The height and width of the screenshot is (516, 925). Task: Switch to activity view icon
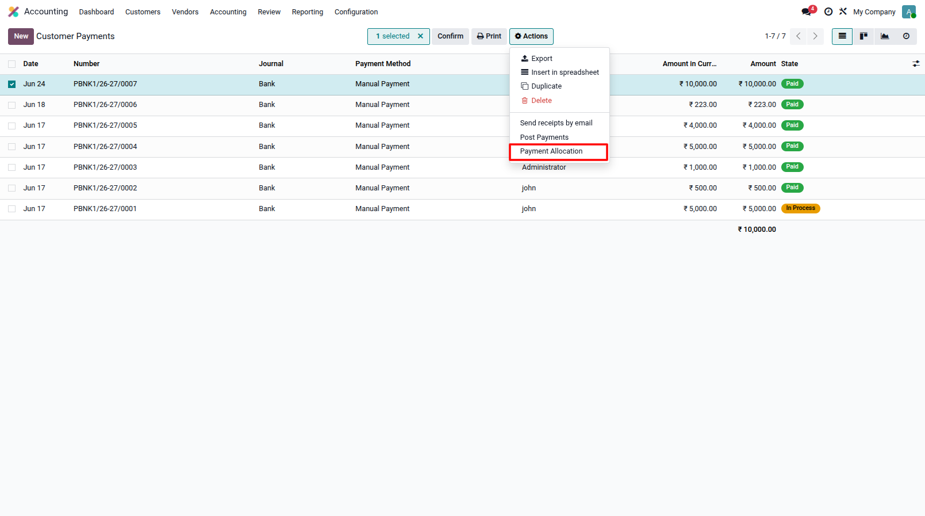(x=906, y=36)
